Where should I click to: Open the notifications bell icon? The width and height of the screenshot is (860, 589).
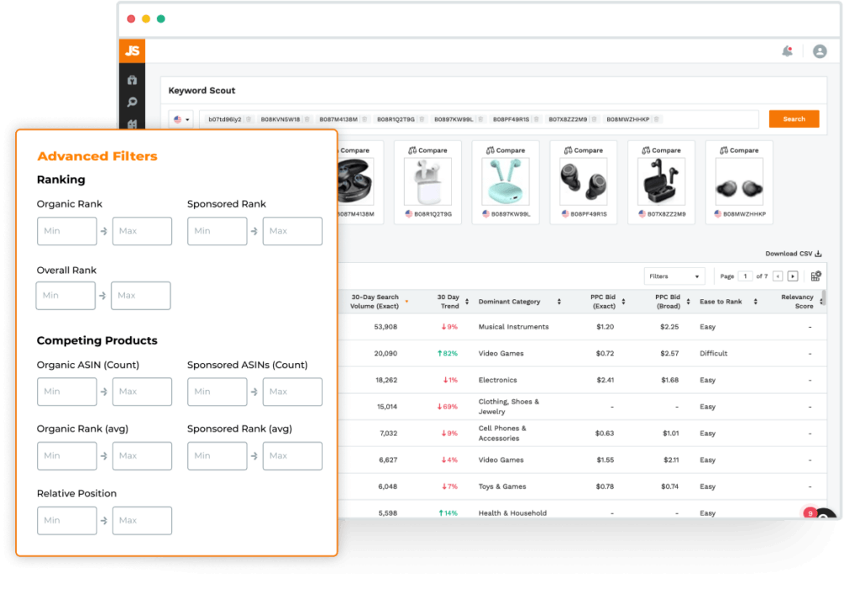(788, 51)
